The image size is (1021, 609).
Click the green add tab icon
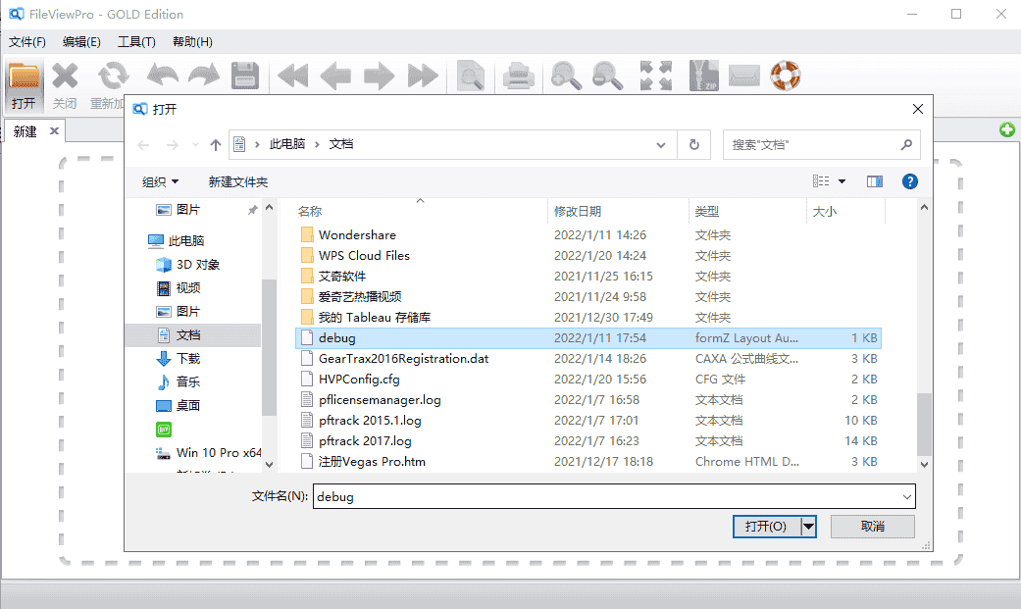pyautogui.click(x=1007, y=130)
